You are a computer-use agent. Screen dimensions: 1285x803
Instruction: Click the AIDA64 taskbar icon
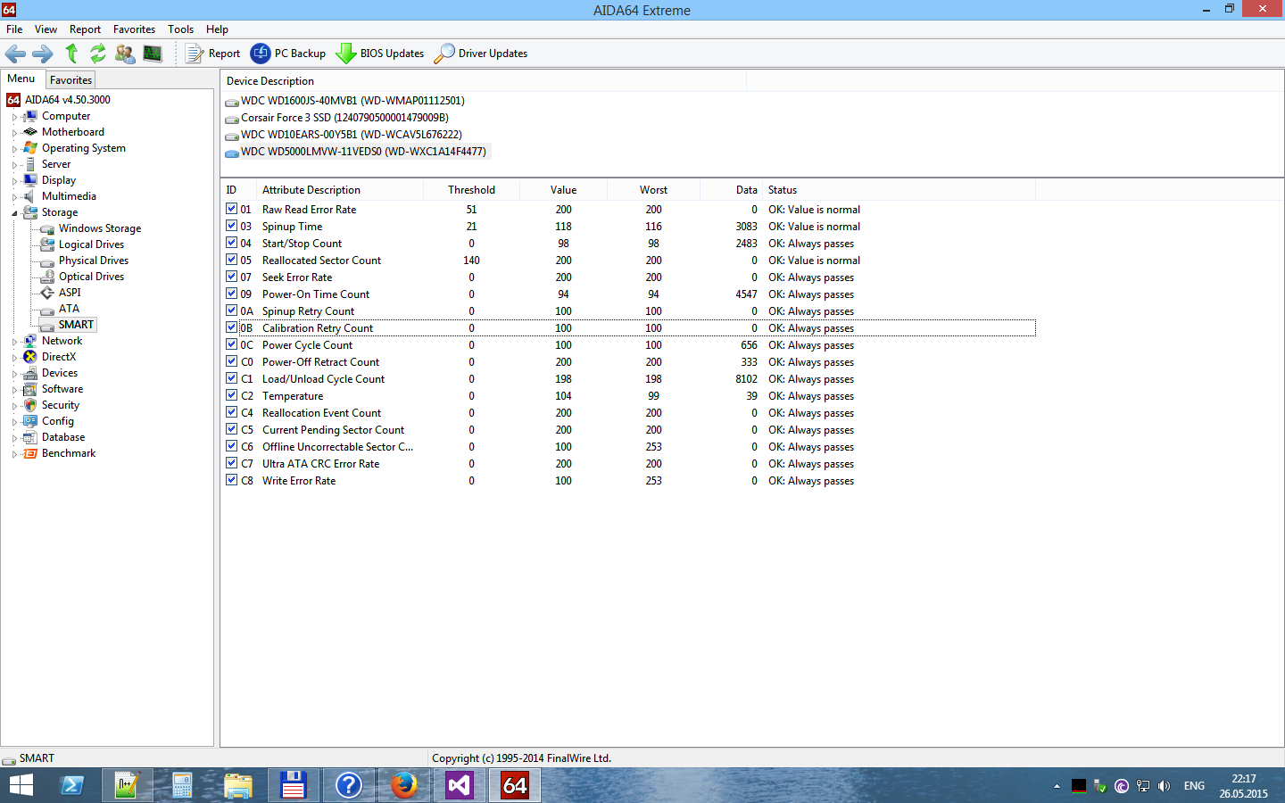pyautogui.click(x=515, y=785)
